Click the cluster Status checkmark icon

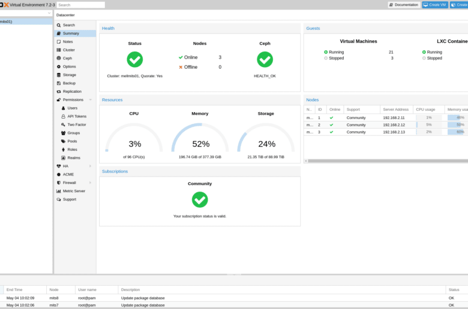click(x=134, y=60)
